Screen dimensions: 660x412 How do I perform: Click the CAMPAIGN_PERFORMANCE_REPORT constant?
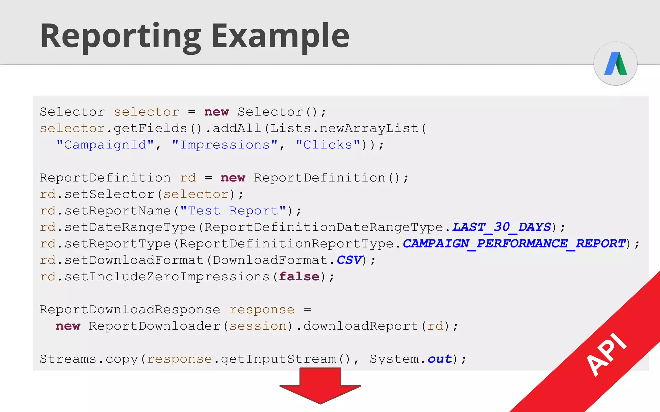514,244
